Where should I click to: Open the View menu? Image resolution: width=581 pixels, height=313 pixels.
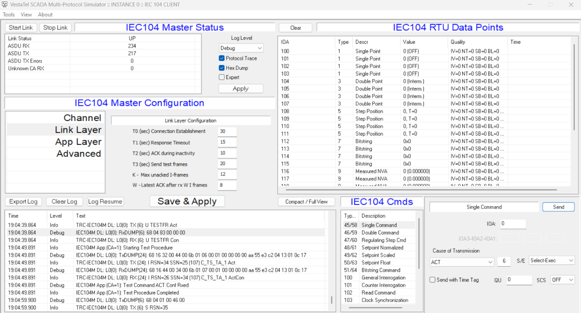click(x=26, y=15)
